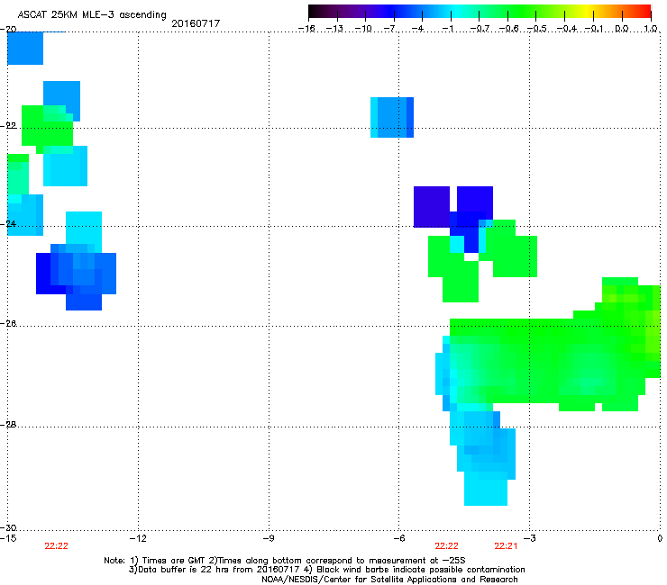Click the dark purple data block just above latitude -24

tap(432, 206)
